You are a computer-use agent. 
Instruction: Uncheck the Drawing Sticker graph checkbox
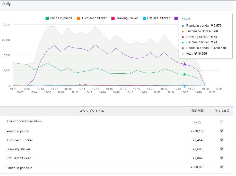click(222, 149)
